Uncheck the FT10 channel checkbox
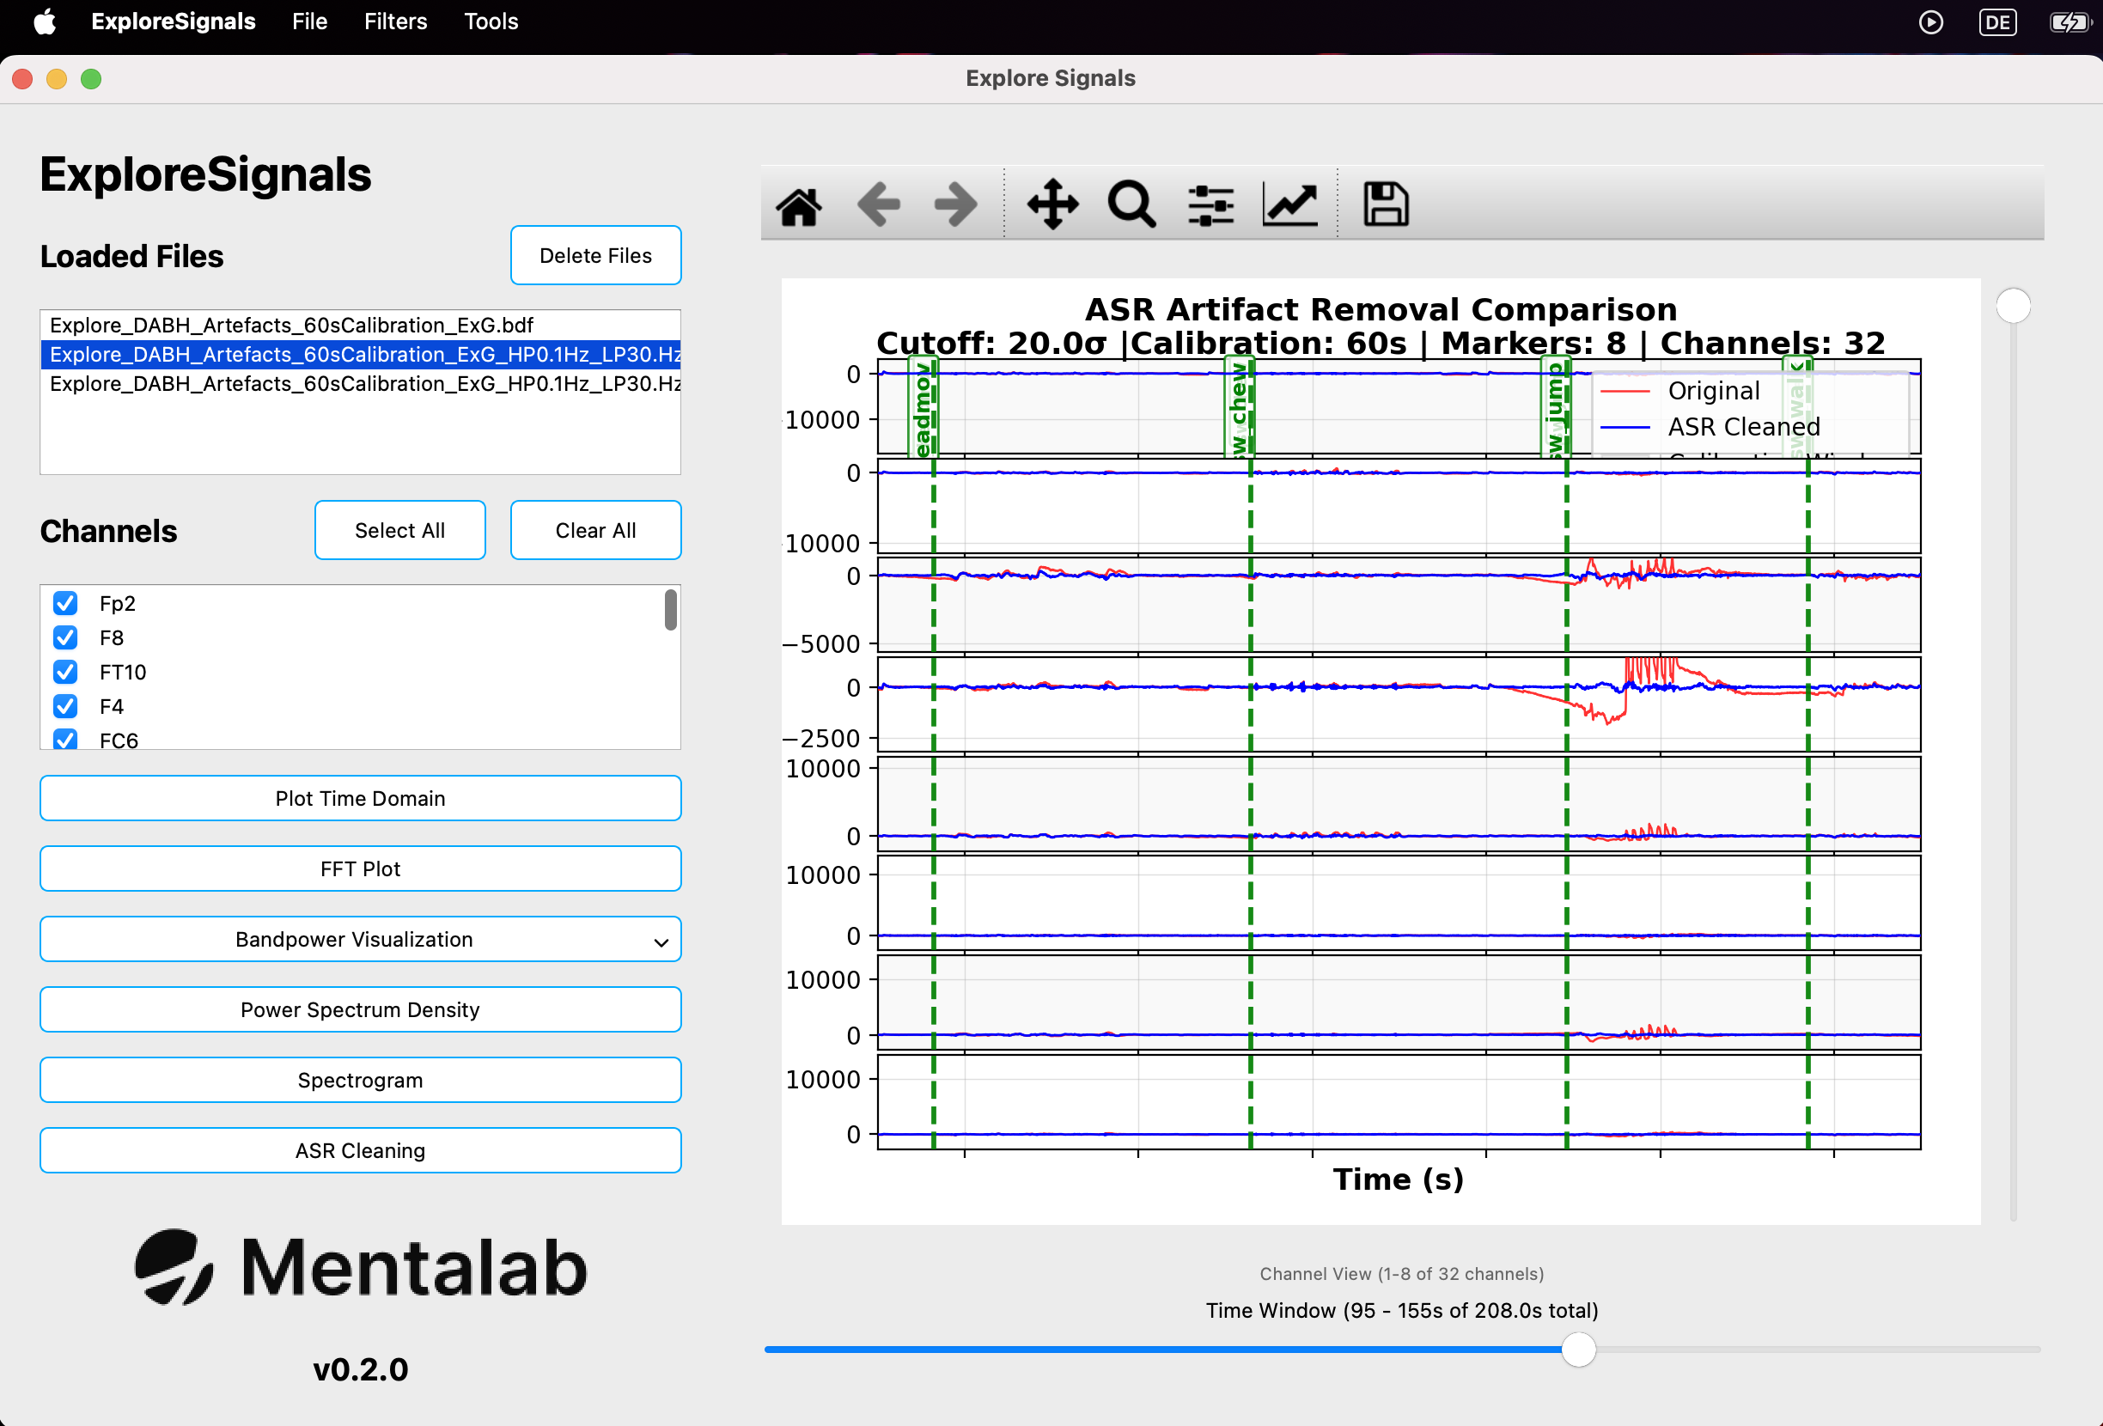The image size is (2103, 1426). click(65, 672)
